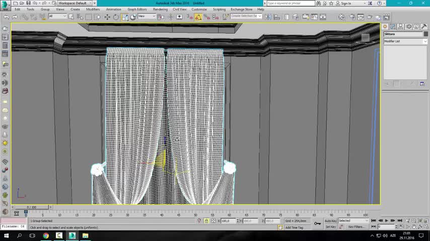Open the Modifiers menu
Viewport: 430px width, 241px height.
tap(93, 10)
